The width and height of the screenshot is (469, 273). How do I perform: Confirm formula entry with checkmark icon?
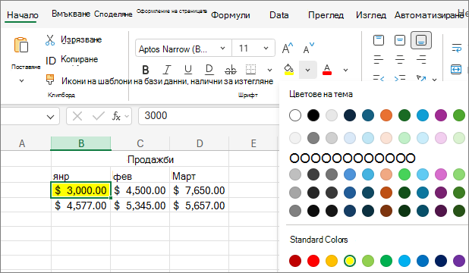[x=99, y=116]
